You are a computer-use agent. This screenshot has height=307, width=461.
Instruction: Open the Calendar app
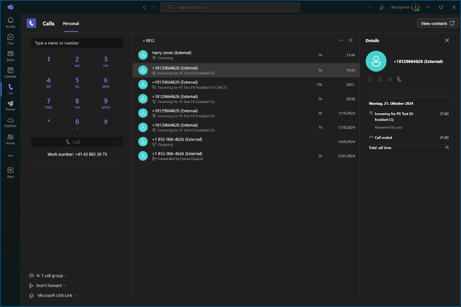10,72
